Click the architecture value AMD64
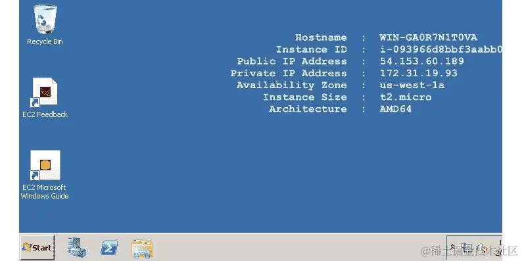The height and width of the screenshot is (261, 522). tap(396, 109)
